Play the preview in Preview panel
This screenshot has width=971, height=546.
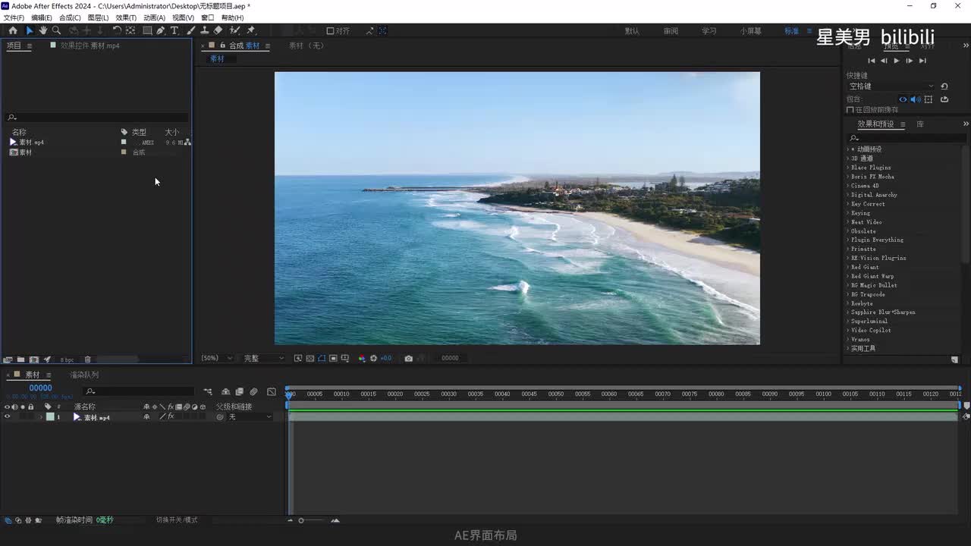pyautogui.click(x=896, y=61)
